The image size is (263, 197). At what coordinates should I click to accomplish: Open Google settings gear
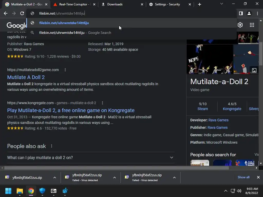point(240,25)
